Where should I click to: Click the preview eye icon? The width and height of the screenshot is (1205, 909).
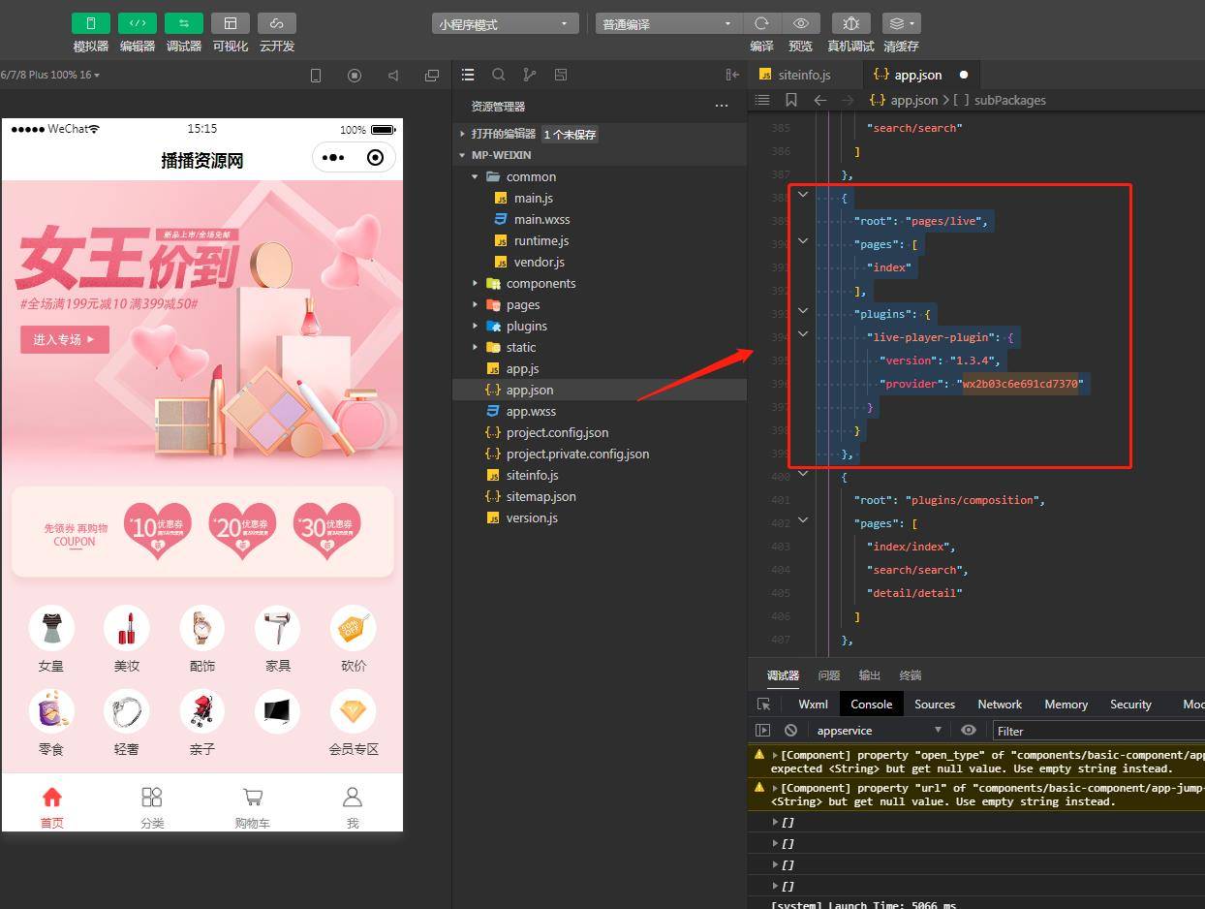(x=801, y=23)
